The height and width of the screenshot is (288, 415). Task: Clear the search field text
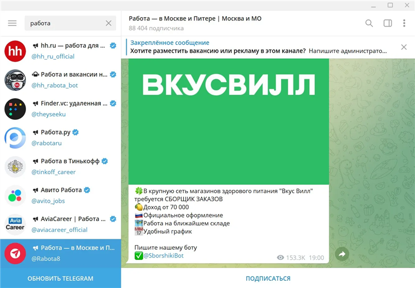tap(108, 23)
